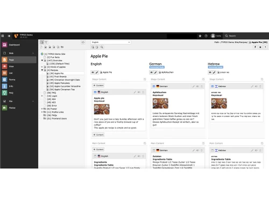Focus the top bar Search field
This screenshot has height=201, width=269.
246,36
